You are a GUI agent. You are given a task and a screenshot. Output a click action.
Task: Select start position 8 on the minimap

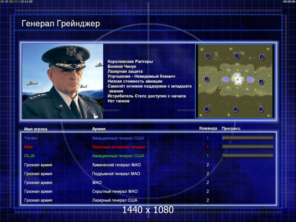click(262, 57)
